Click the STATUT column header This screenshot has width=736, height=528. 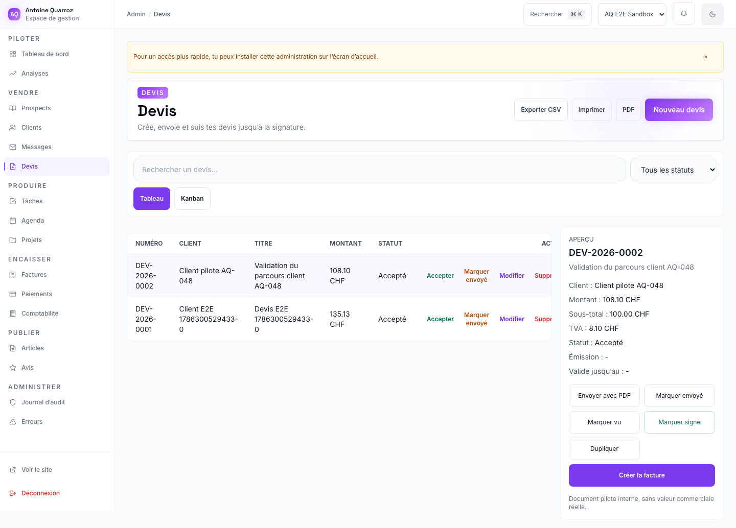tap(390, 244)
